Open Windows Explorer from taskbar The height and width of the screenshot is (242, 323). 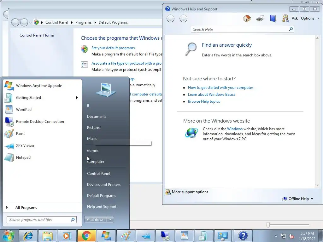point(48,236)
